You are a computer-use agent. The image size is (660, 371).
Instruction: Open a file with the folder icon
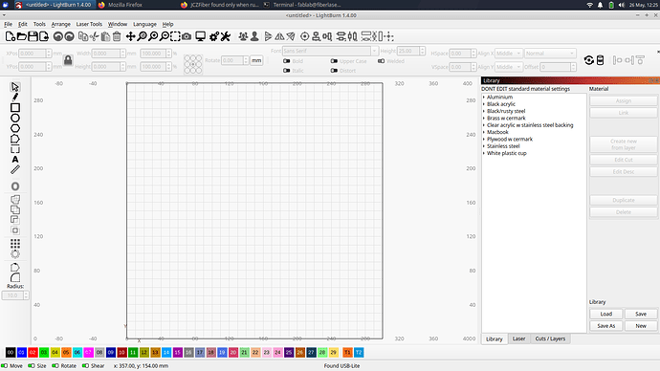[x=21, y=36]
